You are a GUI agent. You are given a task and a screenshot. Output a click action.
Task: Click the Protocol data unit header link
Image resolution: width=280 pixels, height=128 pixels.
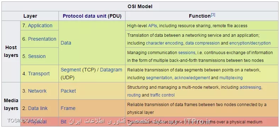coord(85,16)
